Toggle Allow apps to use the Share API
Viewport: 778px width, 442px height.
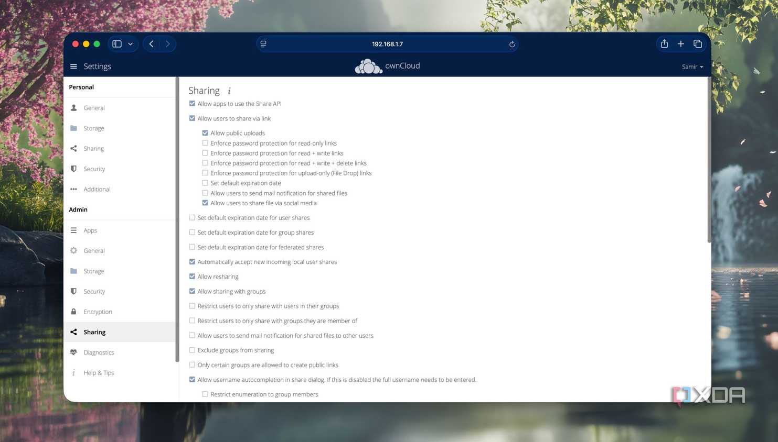[192, 104]
